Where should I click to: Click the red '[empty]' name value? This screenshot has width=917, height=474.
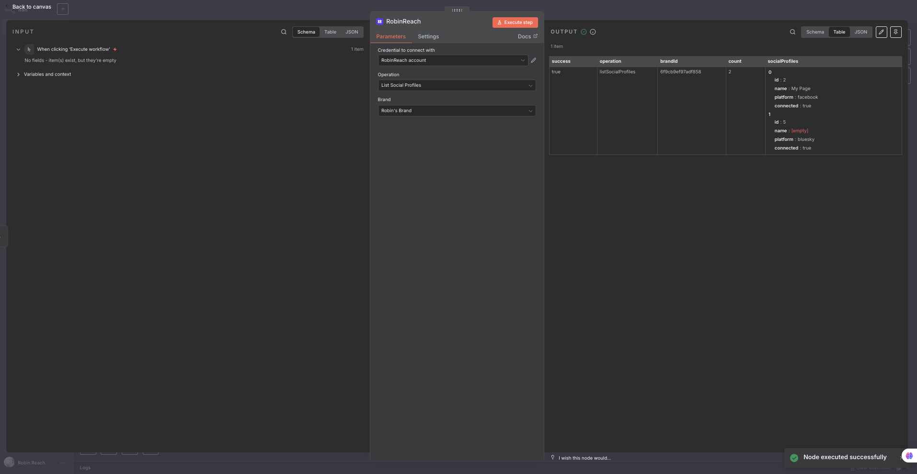click(x=800, y=131)
